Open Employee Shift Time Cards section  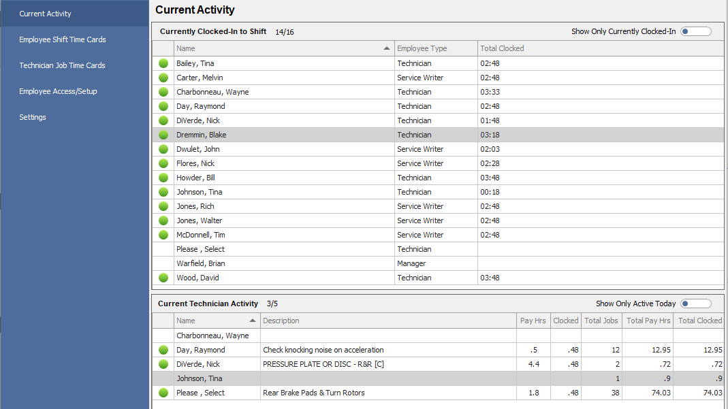[63, 39]
